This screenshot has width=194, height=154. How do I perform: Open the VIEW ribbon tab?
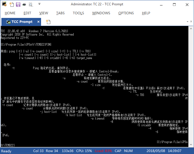pyautogui.click(x=44, y=13)
